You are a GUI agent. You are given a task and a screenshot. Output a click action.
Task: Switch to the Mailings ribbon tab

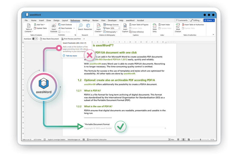(x=86, y=20)
